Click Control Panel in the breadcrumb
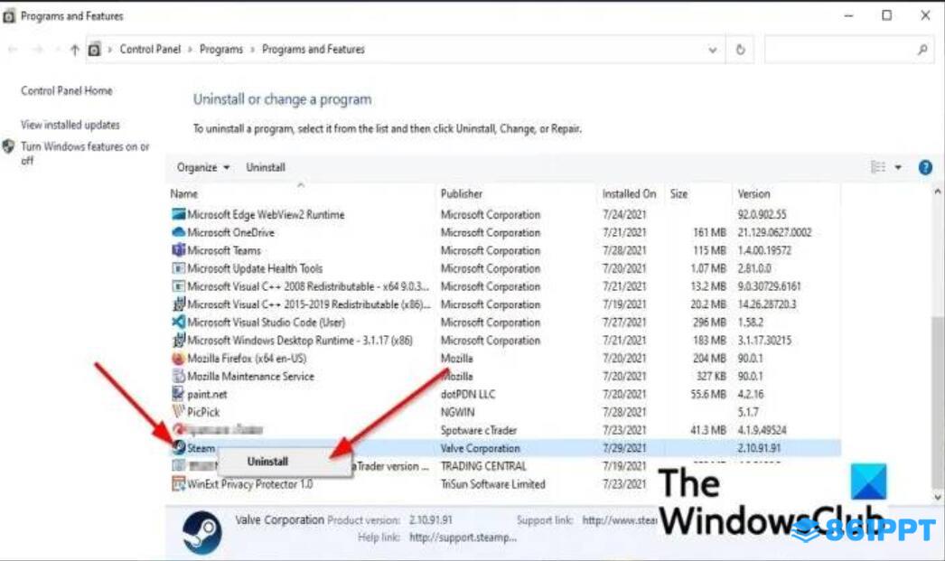Image resolution: width=945 pixels, height=561 pixels. pyautogui.click(x=150, y=50)
